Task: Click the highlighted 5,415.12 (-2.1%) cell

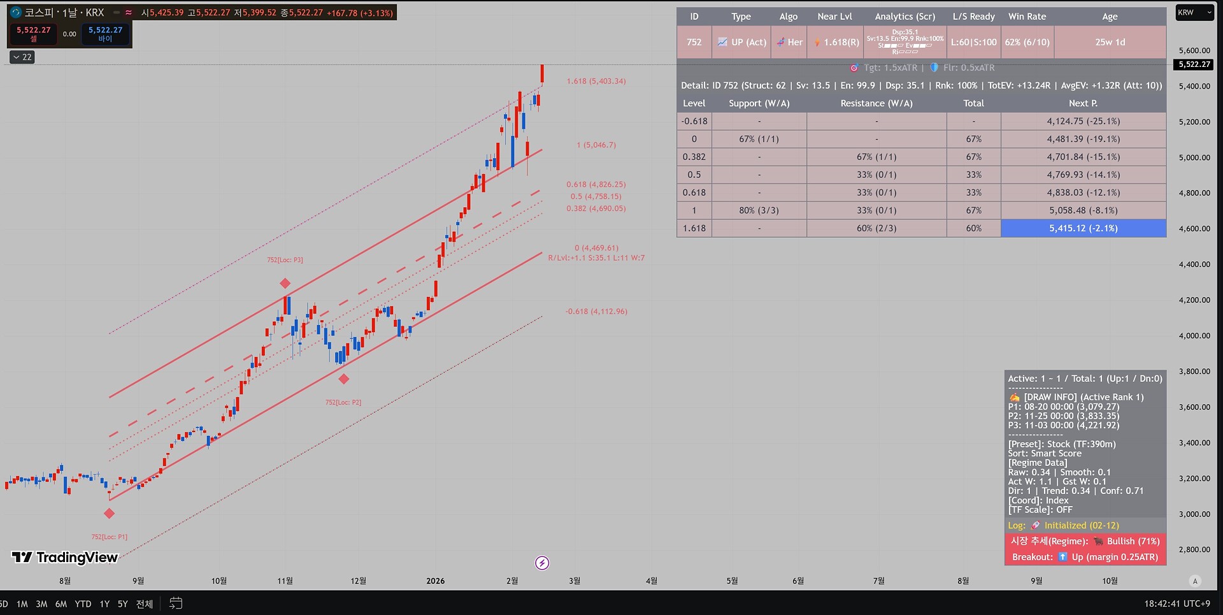Action: [x=1084, y=228]
